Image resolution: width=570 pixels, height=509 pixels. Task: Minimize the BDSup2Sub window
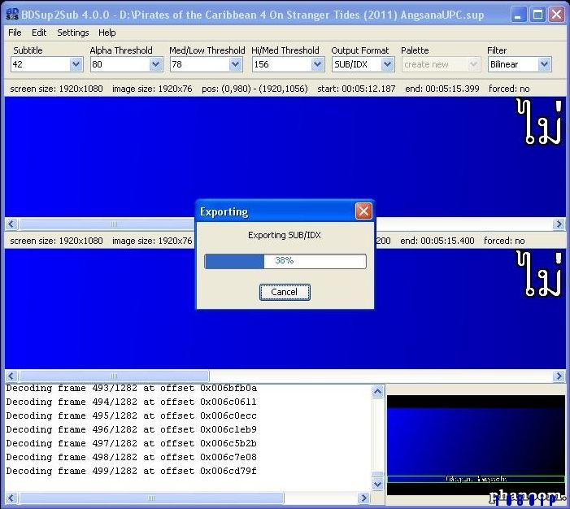point(519,15)
